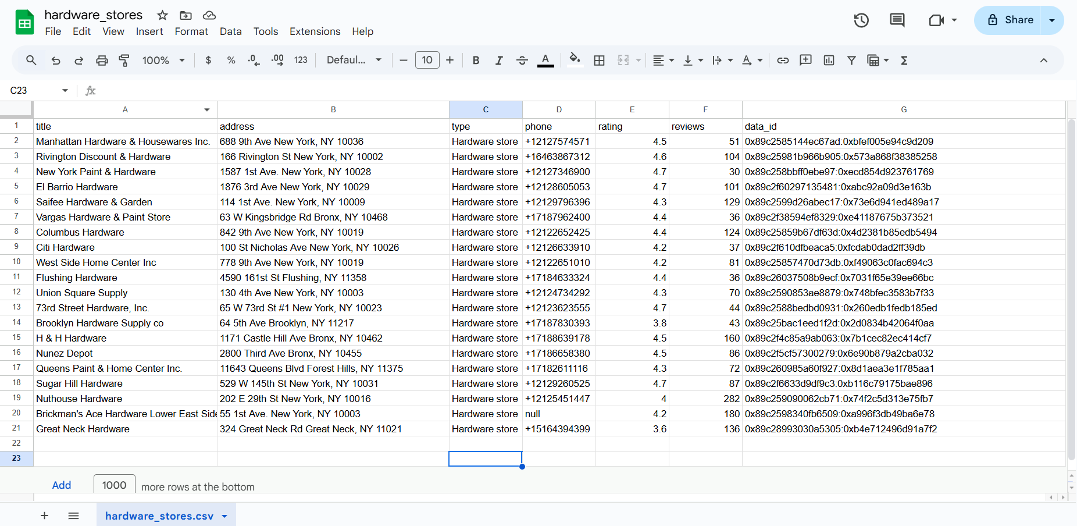Open the fill color picker

(x=575, y=60)
